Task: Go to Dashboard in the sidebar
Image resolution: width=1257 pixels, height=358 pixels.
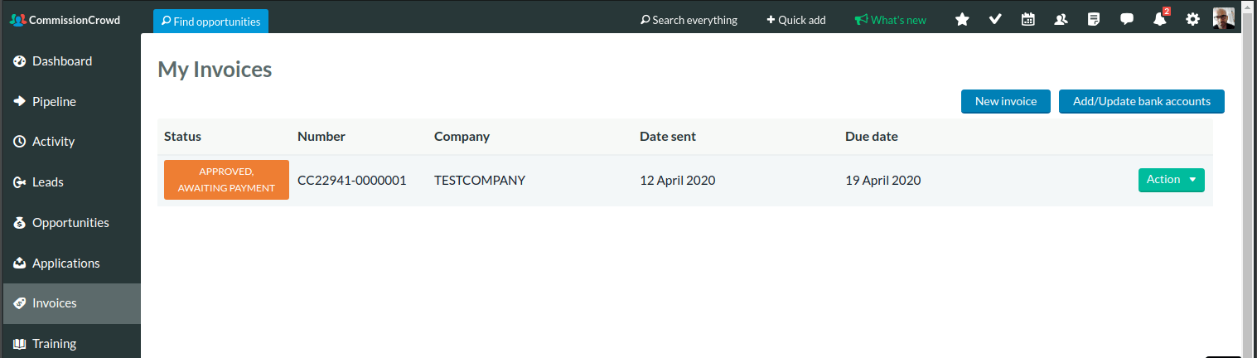Action: point(61,61)
